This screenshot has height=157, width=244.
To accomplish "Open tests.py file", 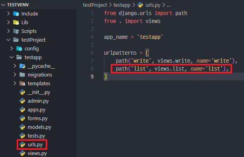I will [x=37, y=136].
